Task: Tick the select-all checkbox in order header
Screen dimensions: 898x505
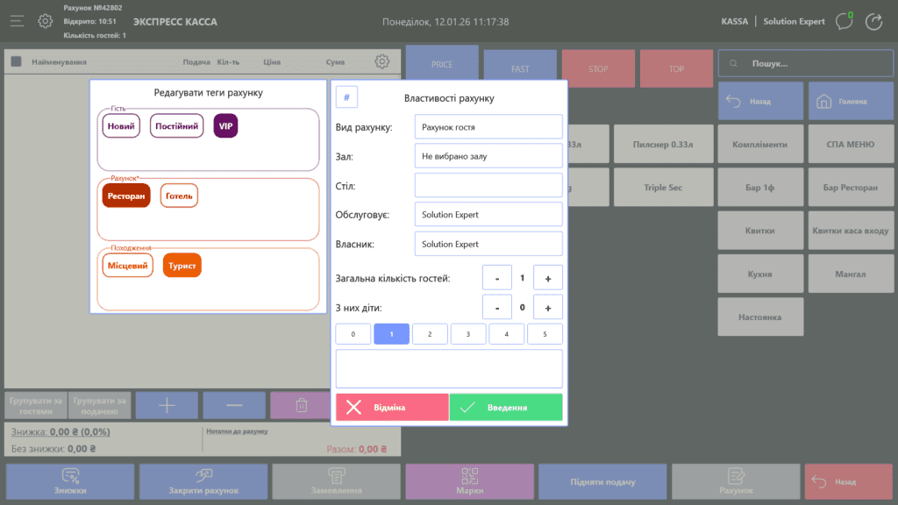Action: 16,62
